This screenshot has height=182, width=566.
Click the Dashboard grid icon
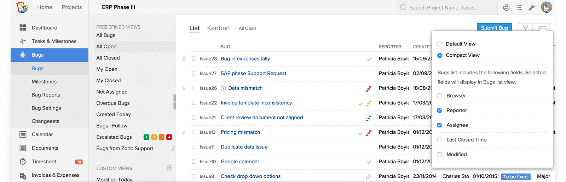23,27
